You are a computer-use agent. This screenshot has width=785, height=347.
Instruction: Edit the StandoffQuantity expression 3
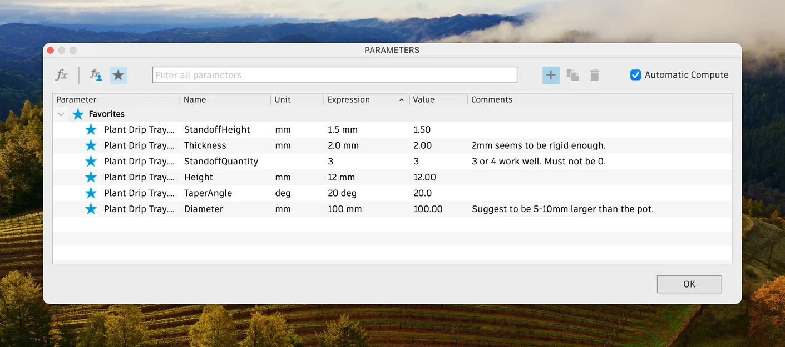pyautogui.click(x=330, y=161)
